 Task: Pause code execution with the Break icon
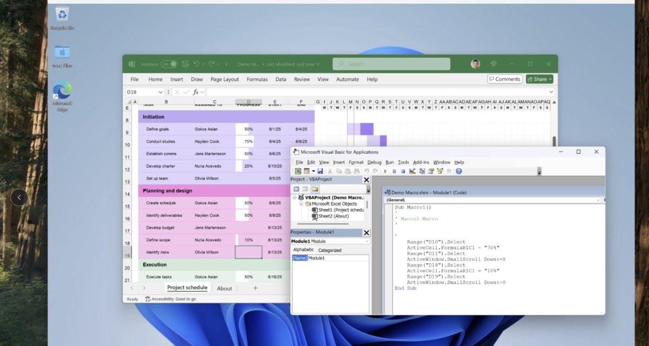(x=394, y=171)
